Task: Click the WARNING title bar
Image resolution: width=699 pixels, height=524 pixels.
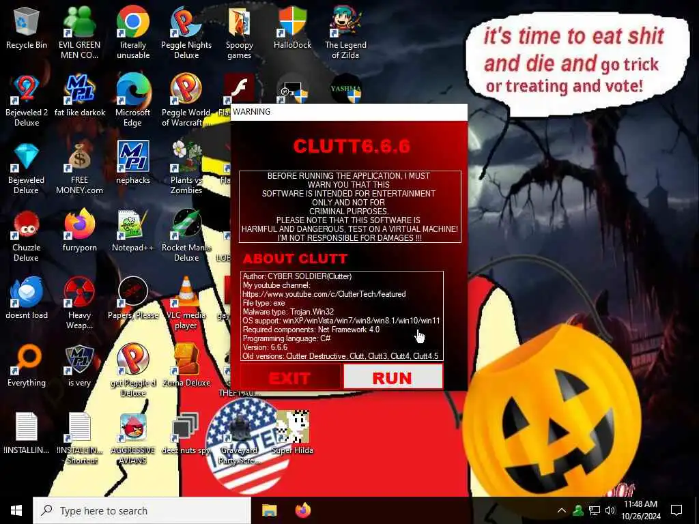Action: 349,112
